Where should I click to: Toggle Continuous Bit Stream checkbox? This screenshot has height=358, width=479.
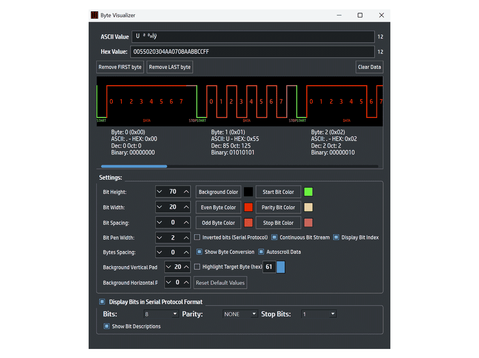point(274,237)
